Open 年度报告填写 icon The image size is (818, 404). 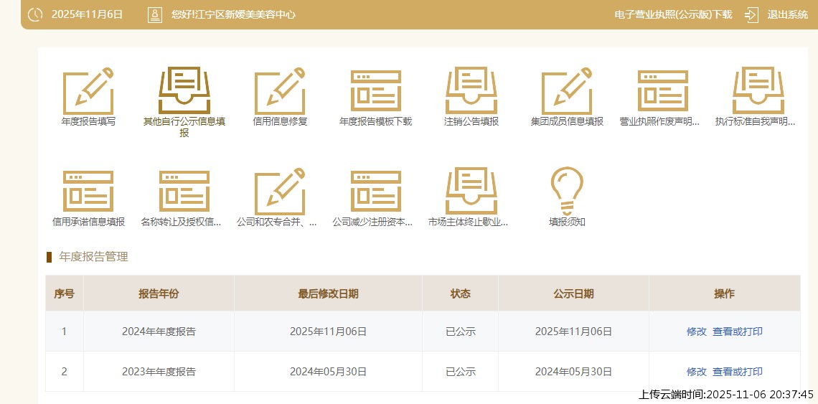pyautogui.click(x=88, y=92)
